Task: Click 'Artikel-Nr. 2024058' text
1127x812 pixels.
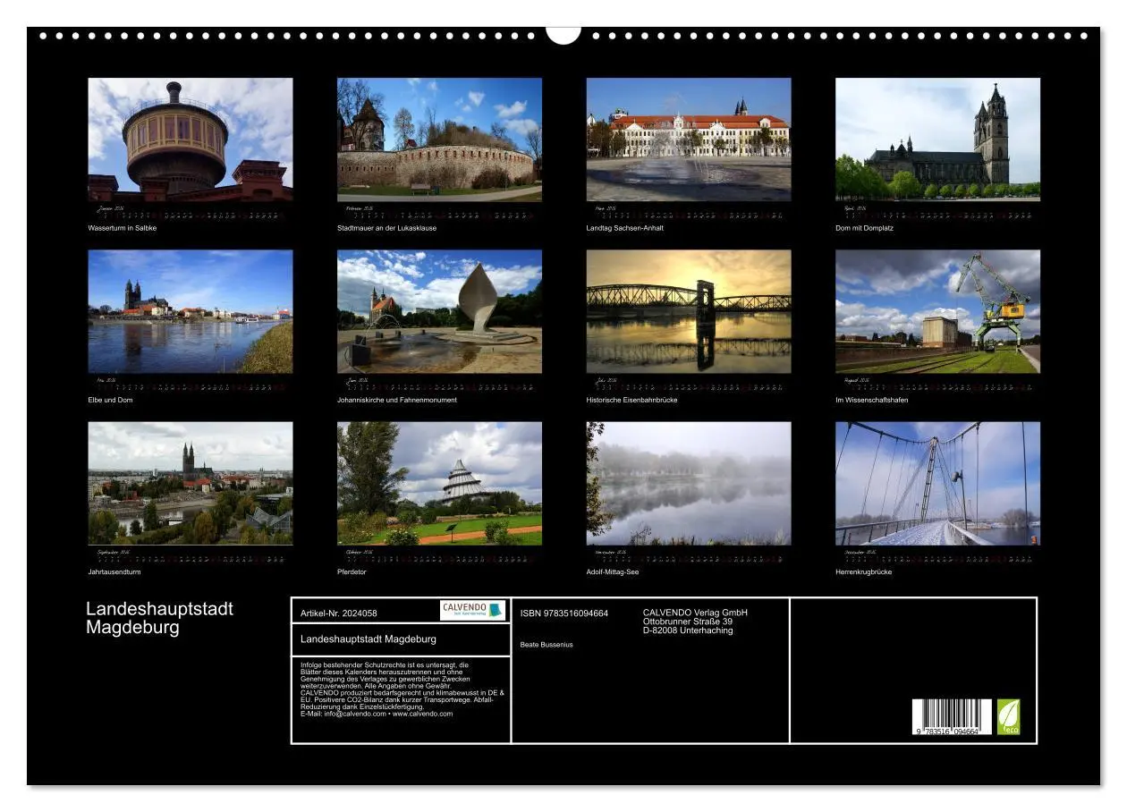Action: 339,613
